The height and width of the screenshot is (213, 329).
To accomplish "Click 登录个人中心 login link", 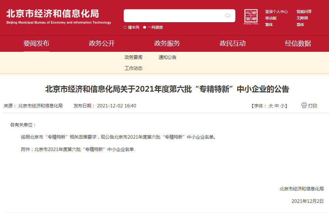I will 276,12.
